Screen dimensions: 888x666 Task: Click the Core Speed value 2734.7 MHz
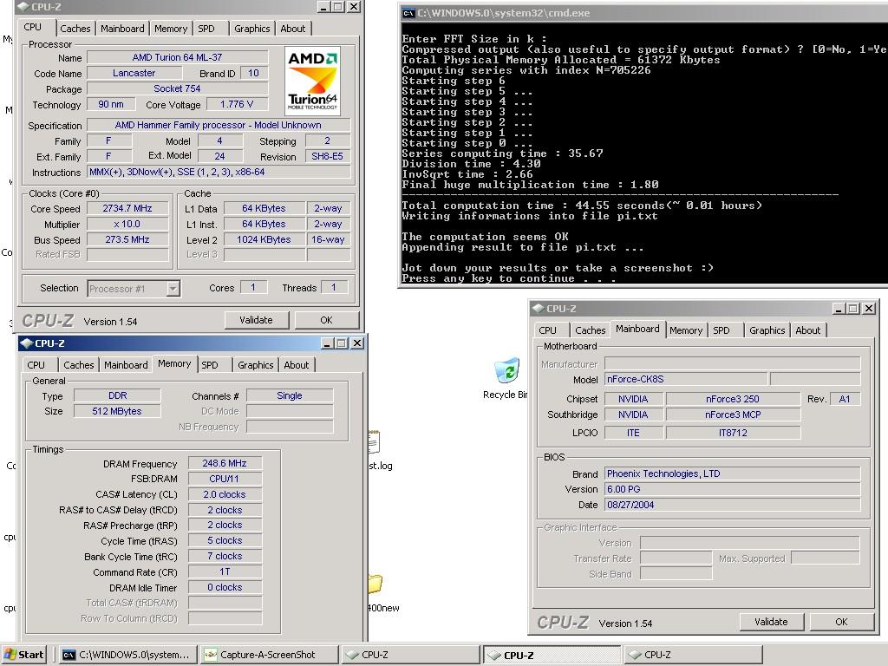click(x=127, y=208)
